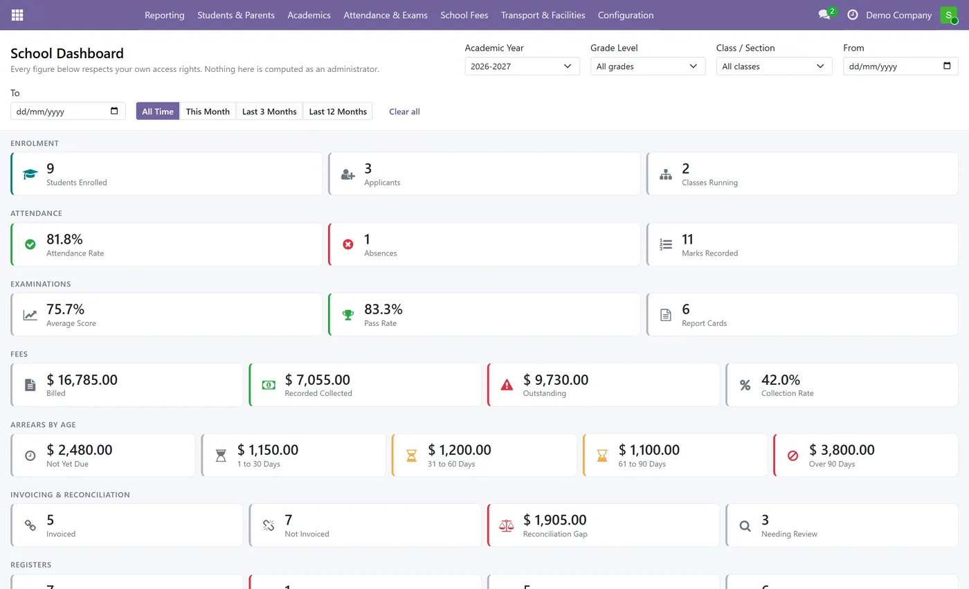Screen dimensions: 969x589
Task: Click the document icon on Report Cards
Action: click(666, 315)
